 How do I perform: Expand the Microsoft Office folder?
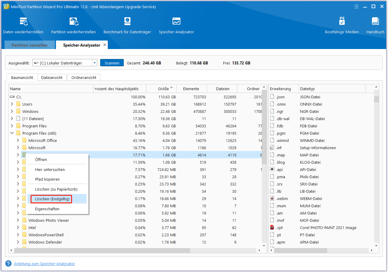[x=18, y=140]
